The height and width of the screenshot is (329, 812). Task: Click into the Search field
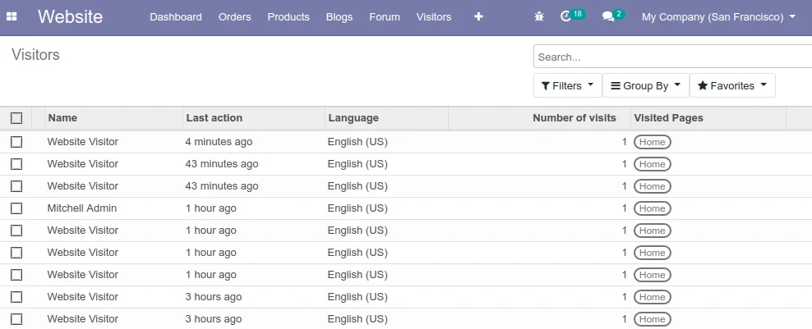pyautogui.click(x=673, y=57)
